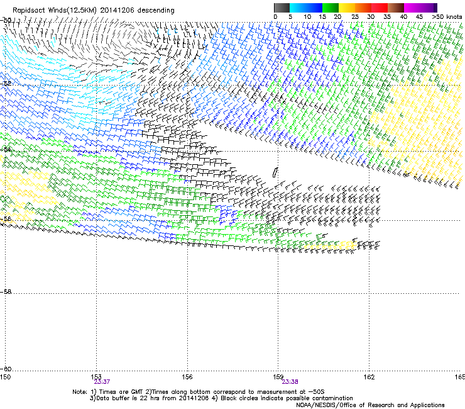Image resolution: width=465 pixels, height=409 pixels.
Task: Click latitude label -60
Action: (6, 369)
